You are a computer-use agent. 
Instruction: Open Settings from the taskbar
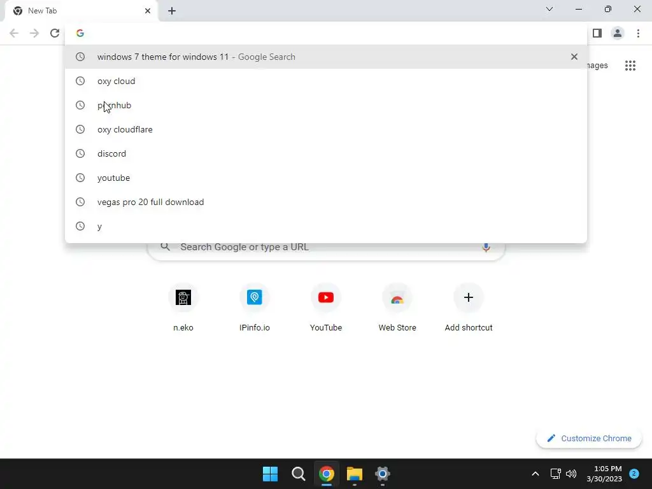(382, 474)
